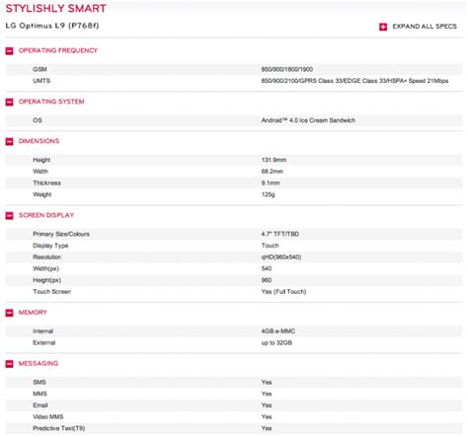Click the MMS row label

[39, 394]
